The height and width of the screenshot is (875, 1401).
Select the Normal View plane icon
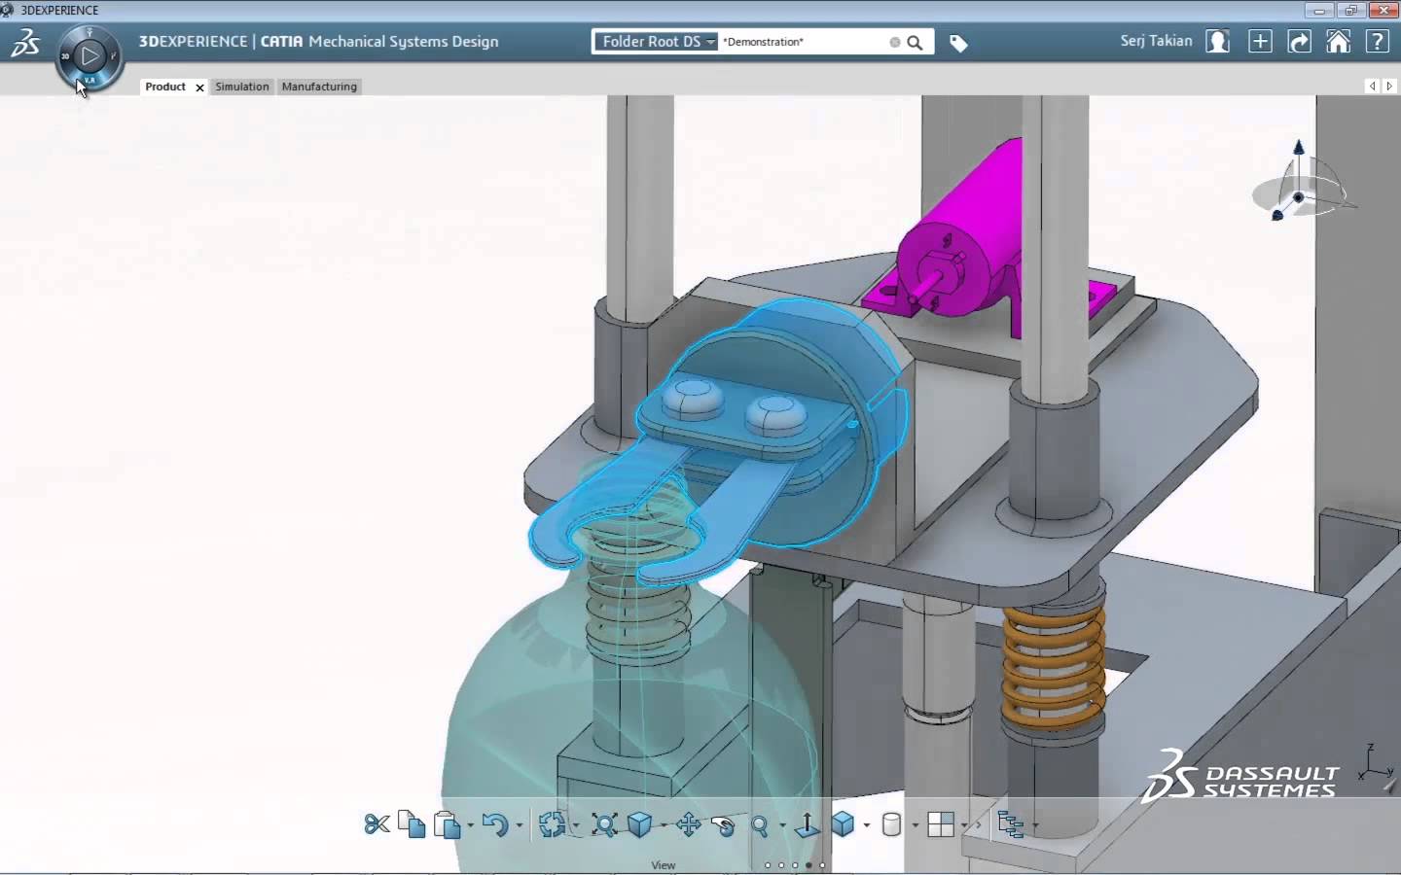(x=808, y=825)
